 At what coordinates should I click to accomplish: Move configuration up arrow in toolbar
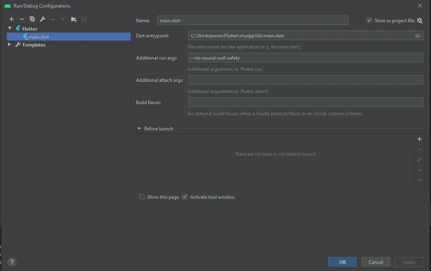click(x=53, y=19)
